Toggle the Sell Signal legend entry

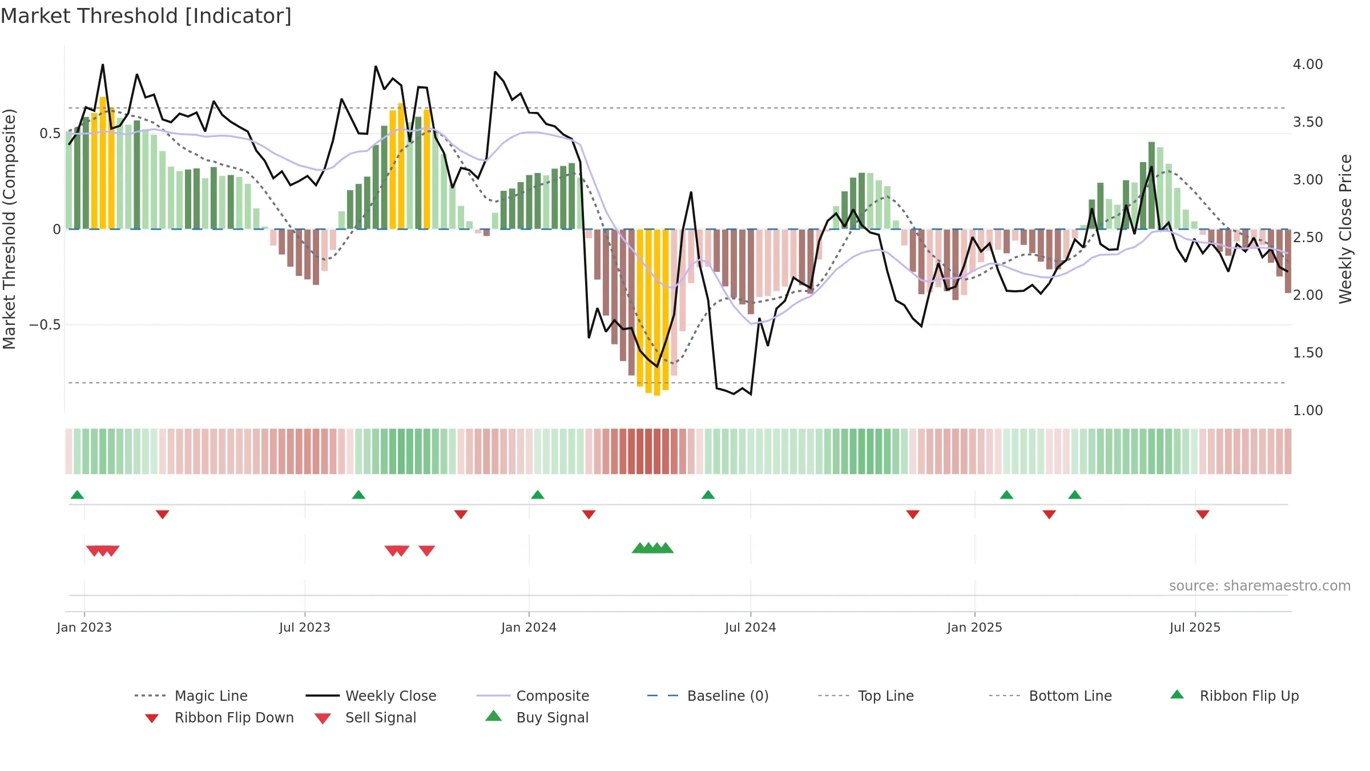click(x=365, y=717)
